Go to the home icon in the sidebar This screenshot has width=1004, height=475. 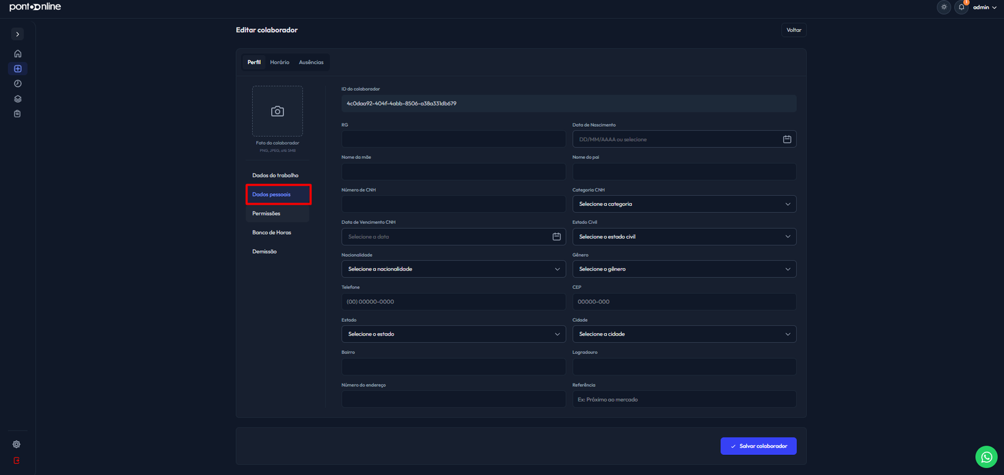pyautogui.click(x=18, y=53)
